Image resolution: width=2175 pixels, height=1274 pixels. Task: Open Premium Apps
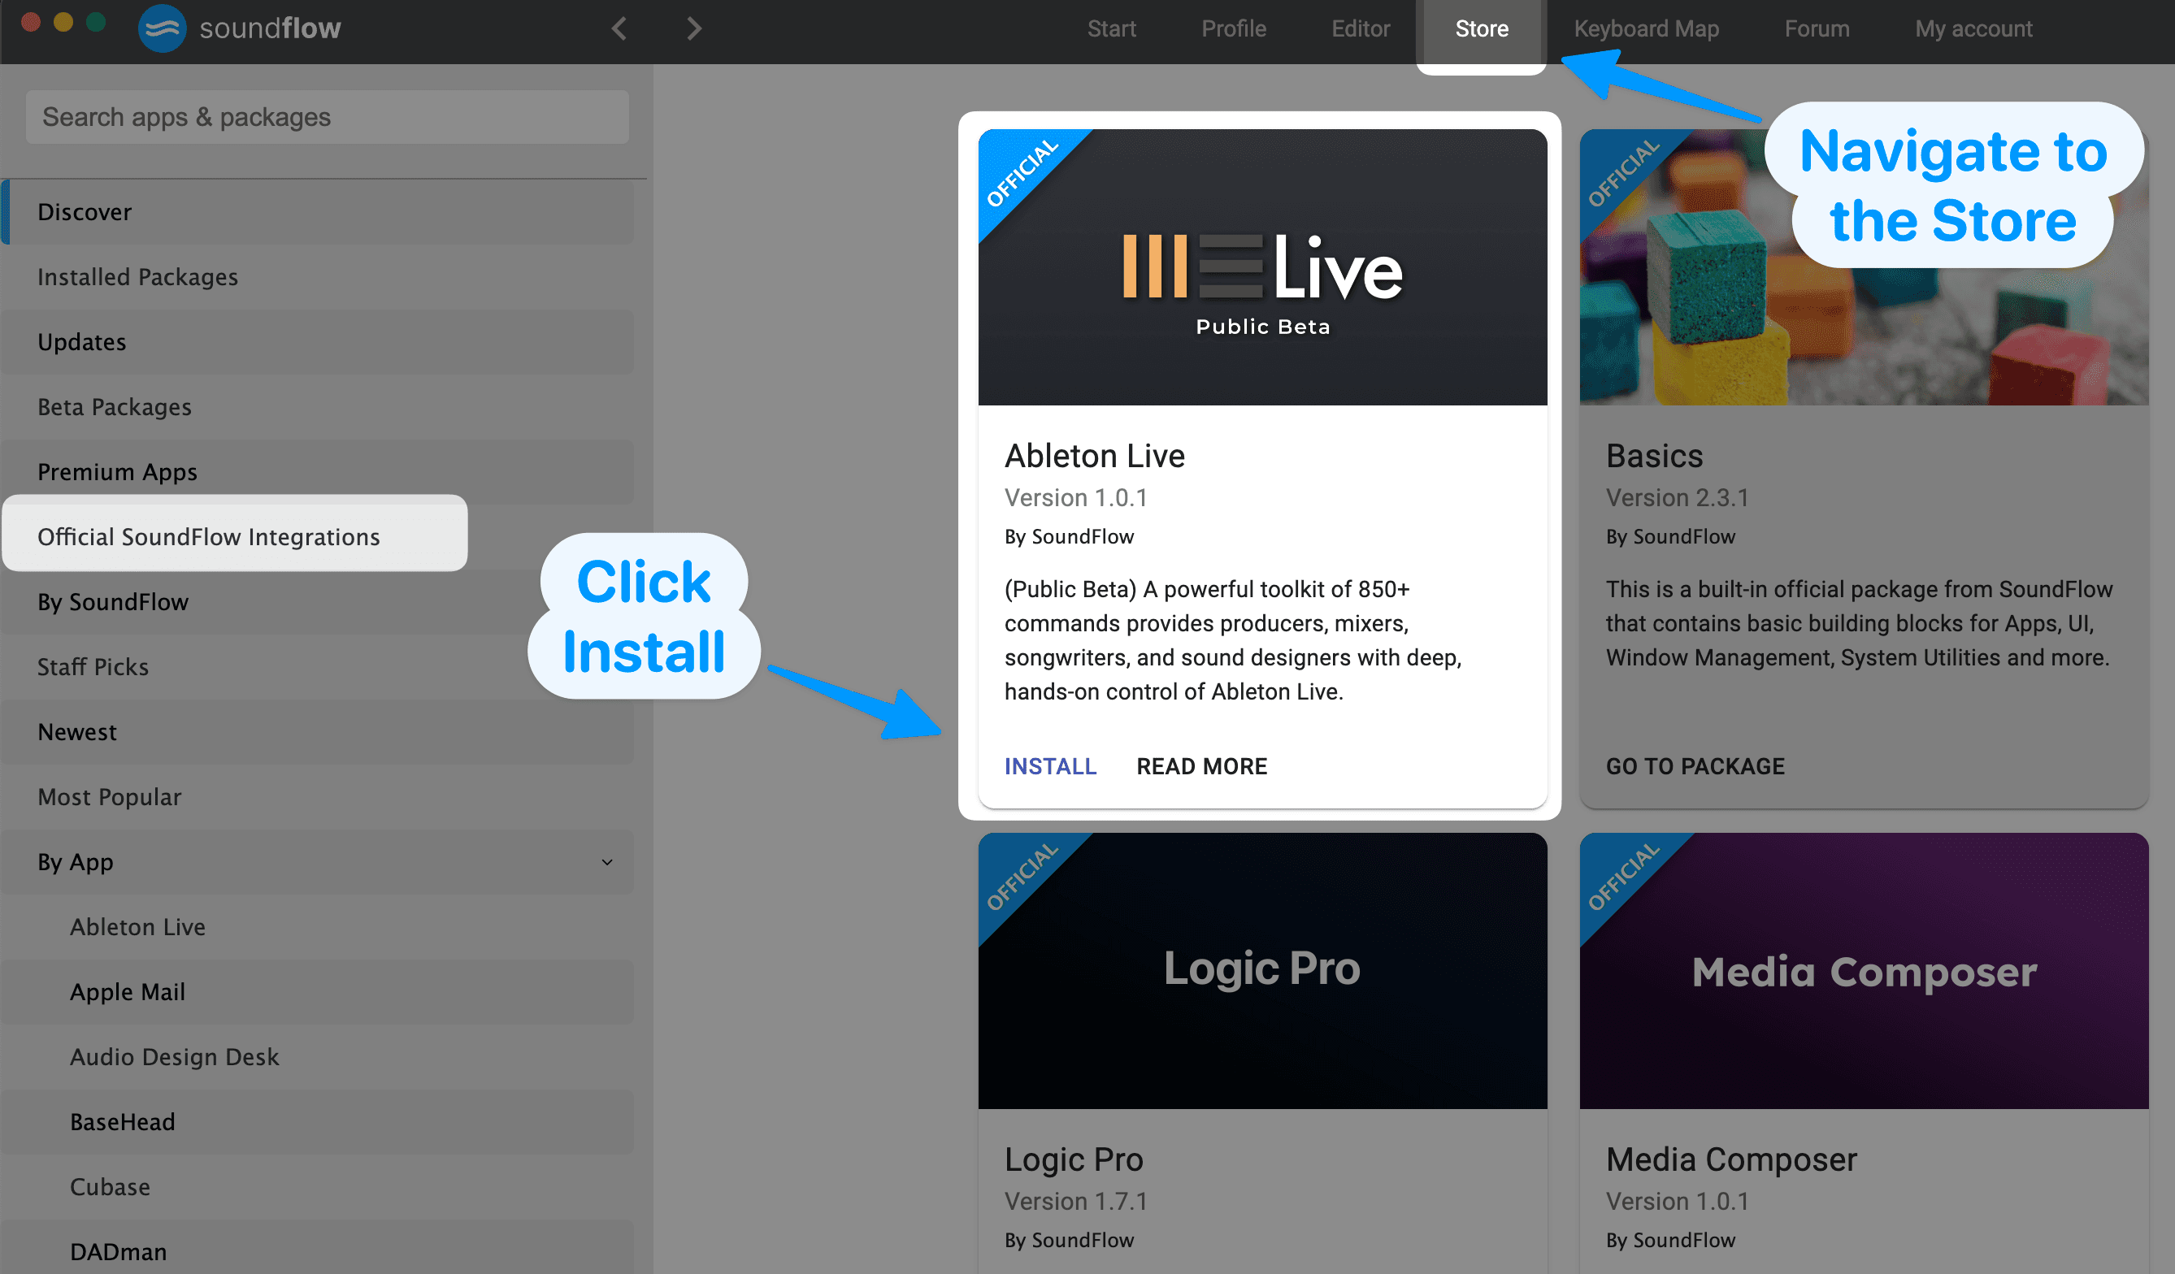pos(318,472)
